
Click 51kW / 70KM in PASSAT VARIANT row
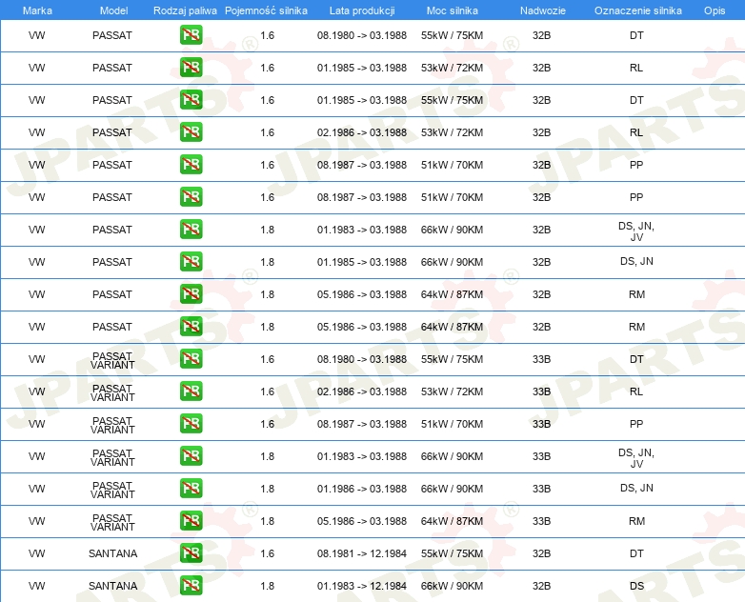(452, 424)
